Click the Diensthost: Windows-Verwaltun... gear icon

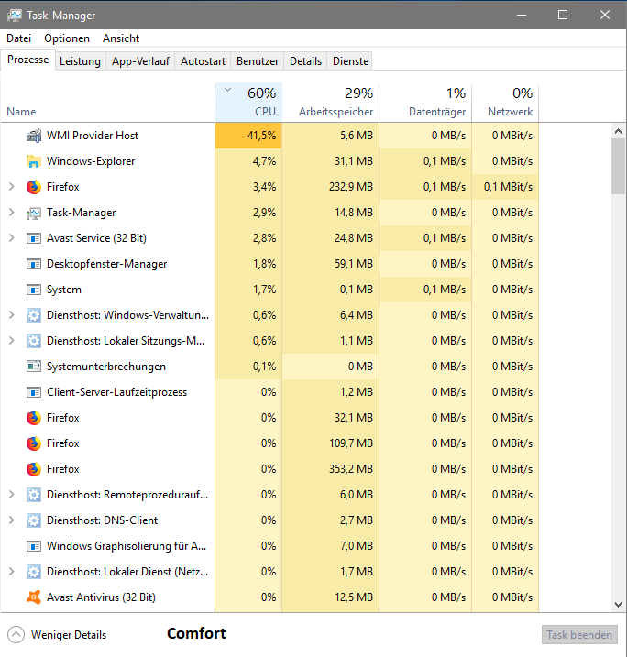pos(34,315)
